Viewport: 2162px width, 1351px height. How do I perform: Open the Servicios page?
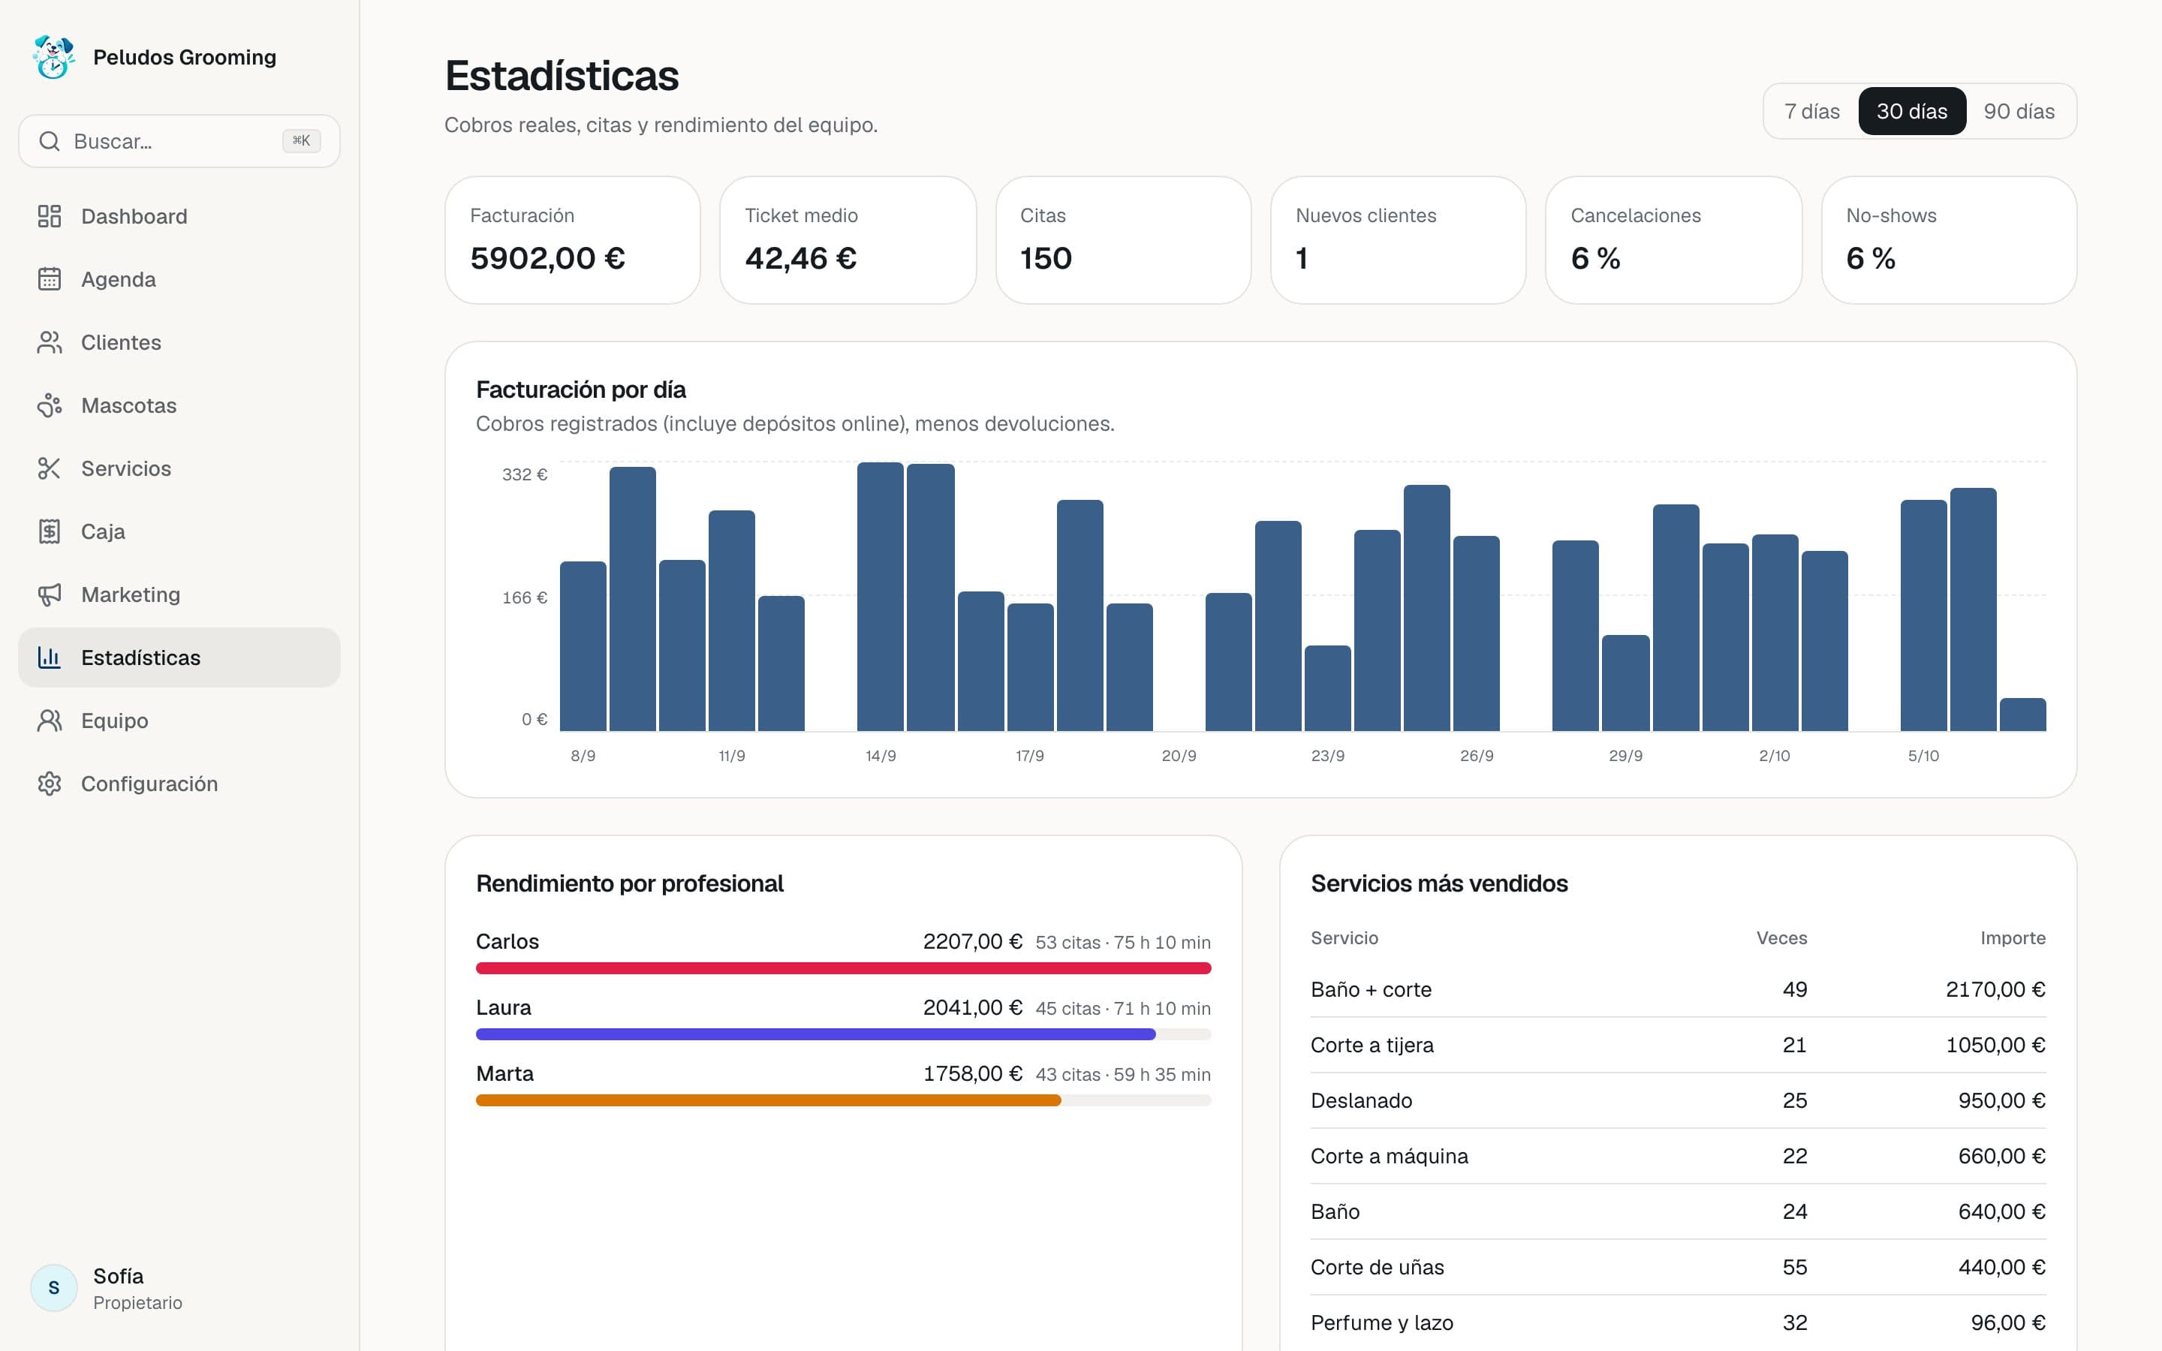[x=179, y=468]
